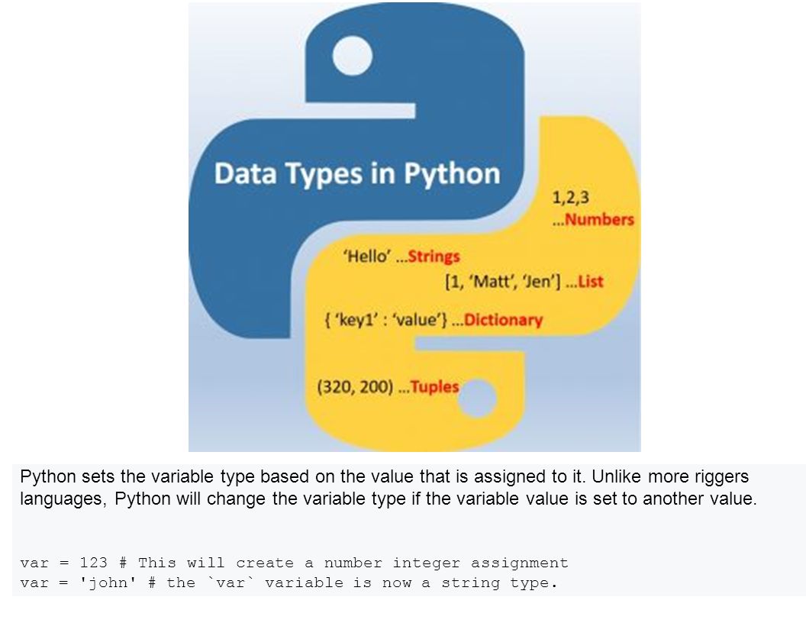Click the '1,2,3' numbers example

click(x=571, y=198)
